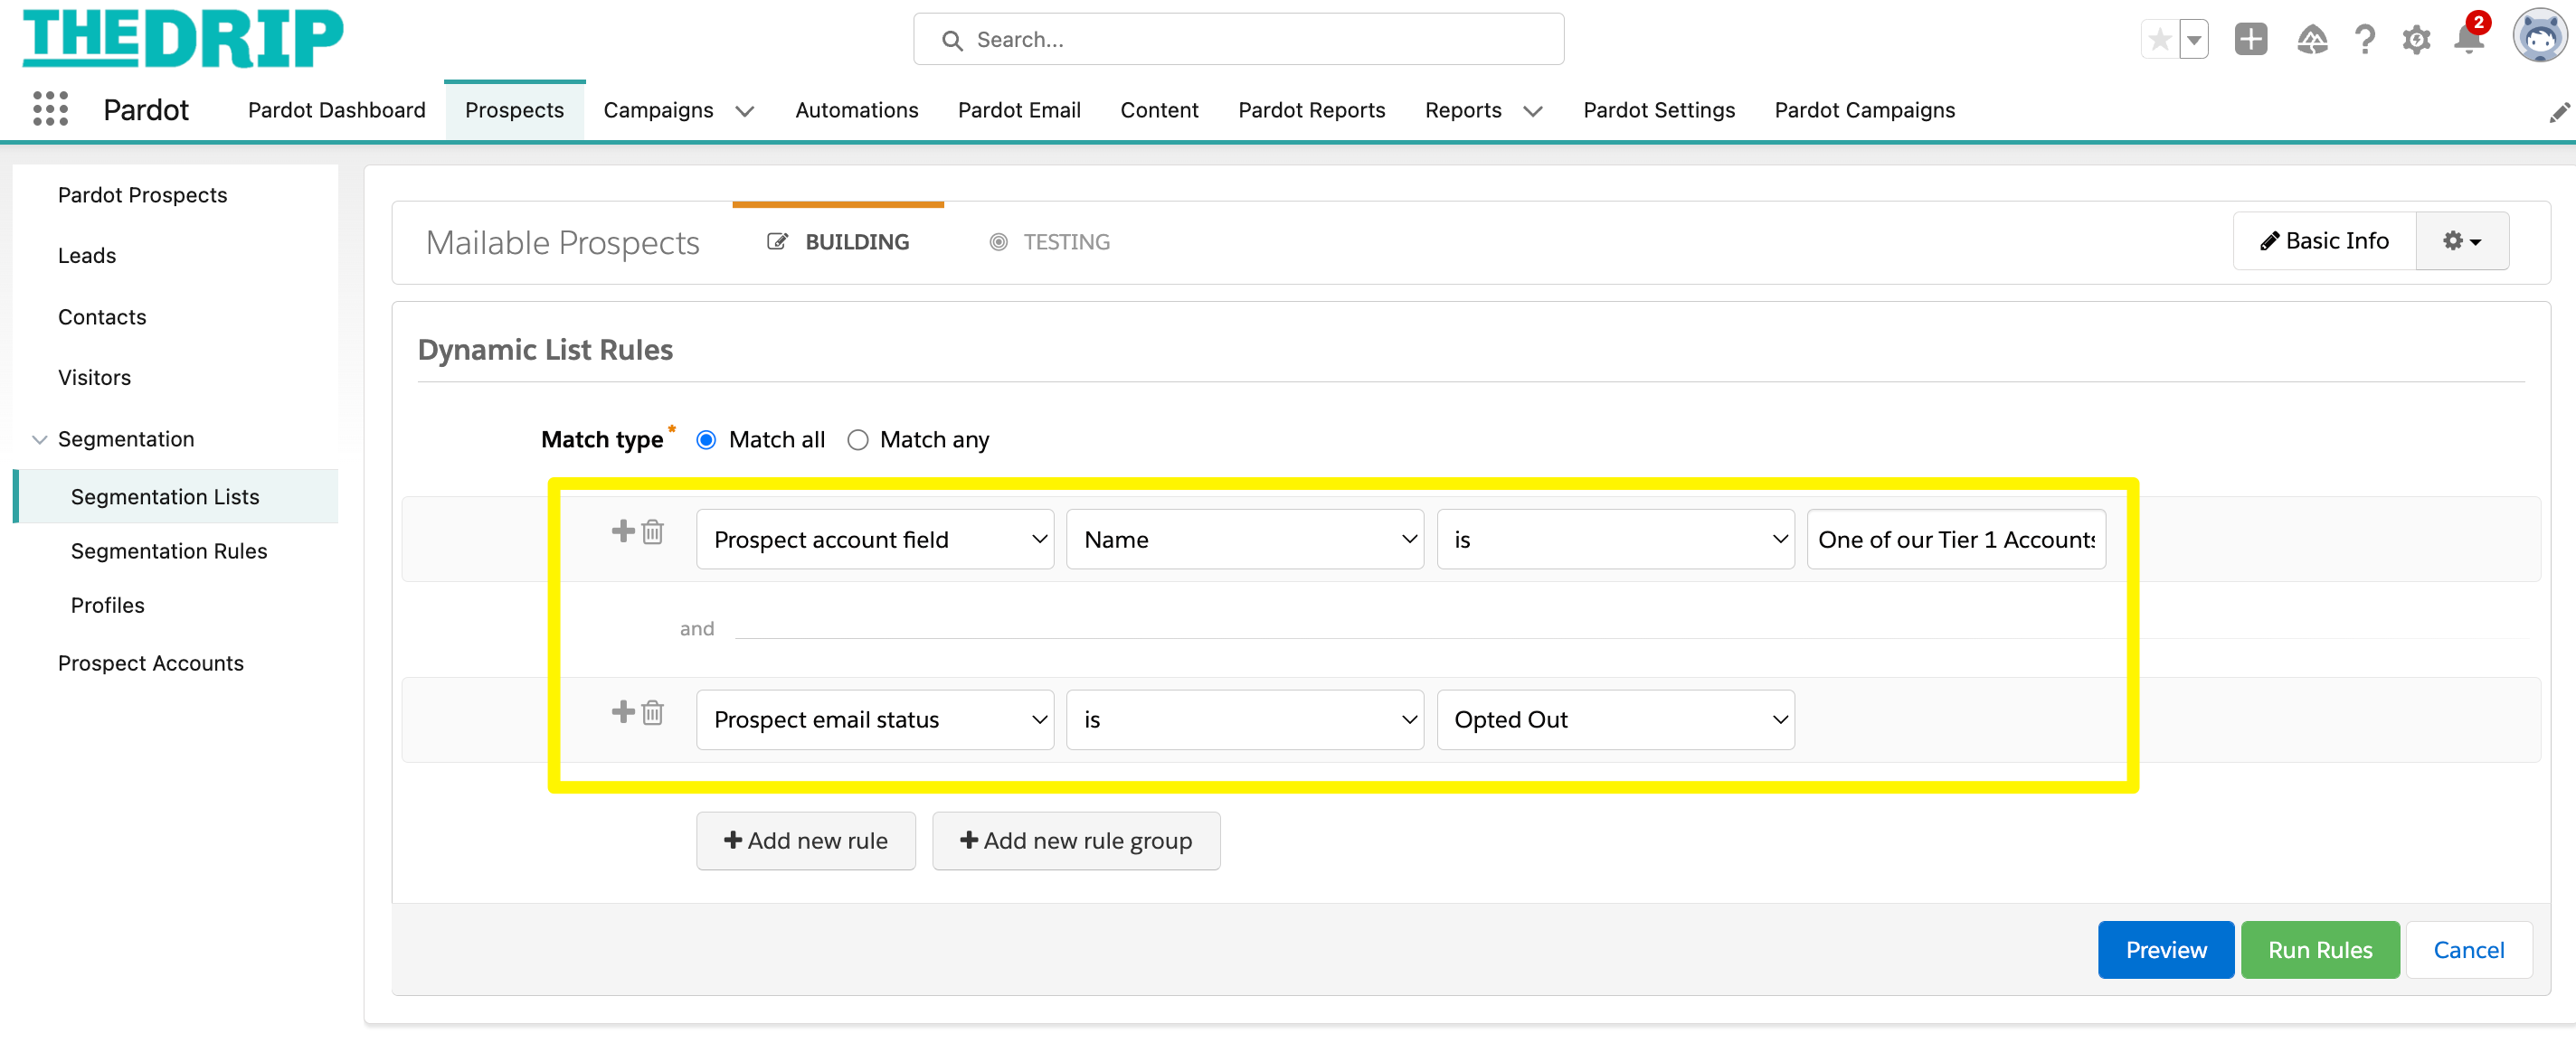Delete the Prospect account field rule
The height and width of the screenshot is (1043, 2576).
tap(653, 531)
